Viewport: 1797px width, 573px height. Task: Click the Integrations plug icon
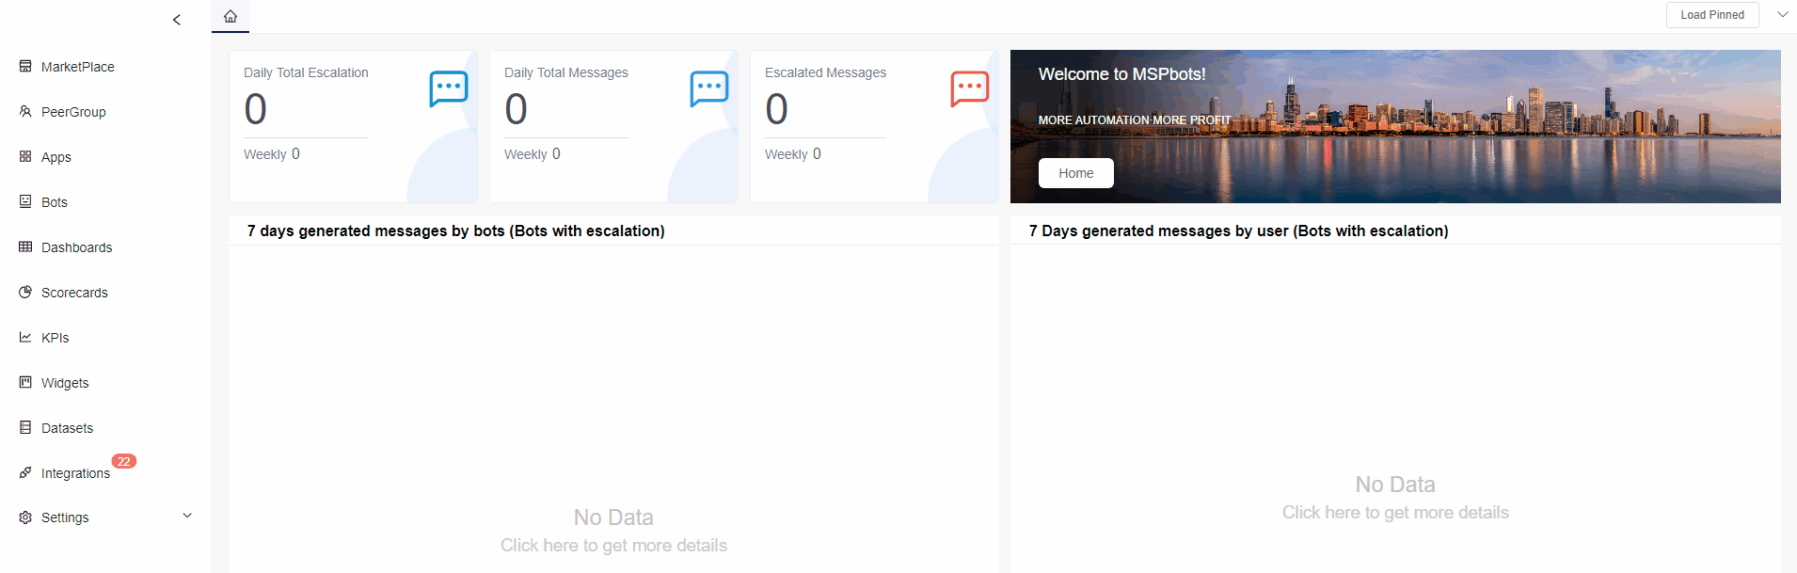click(25, 473)
